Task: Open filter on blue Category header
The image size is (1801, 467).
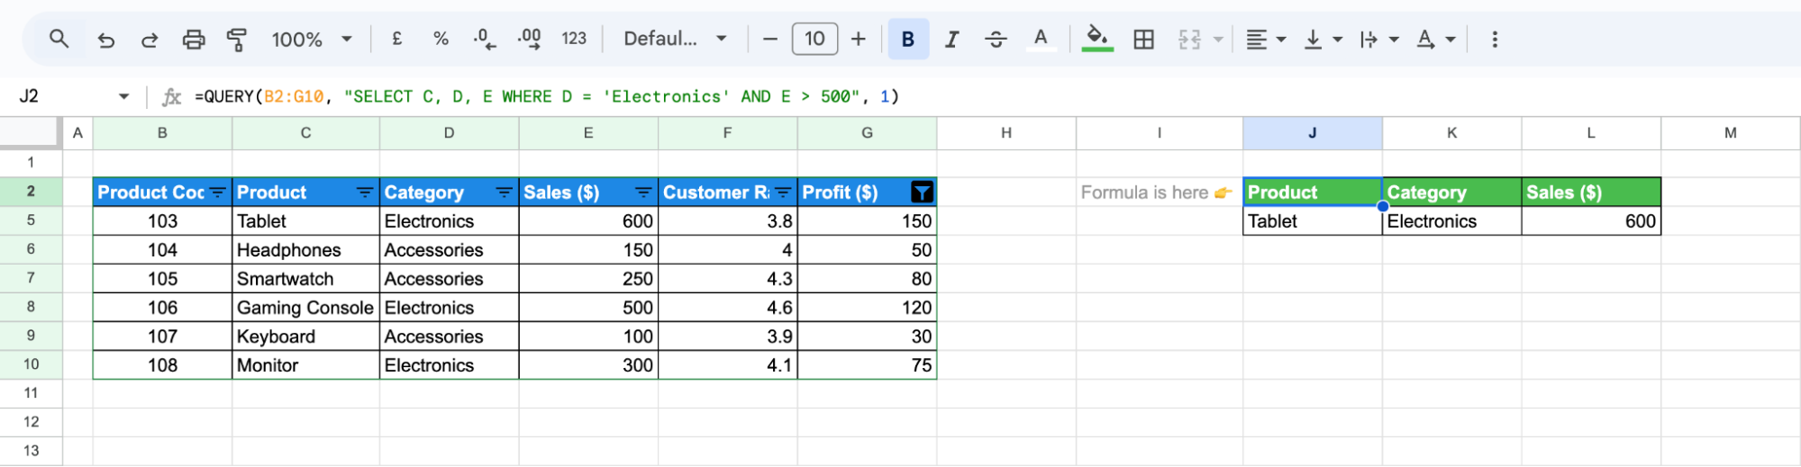Action: [x=505, y=193]
